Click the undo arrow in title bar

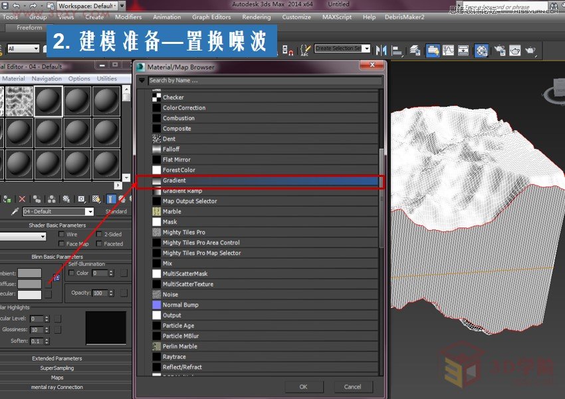tap(16, 5)
